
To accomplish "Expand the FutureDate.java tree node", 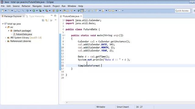I will [x=12, y=34].
